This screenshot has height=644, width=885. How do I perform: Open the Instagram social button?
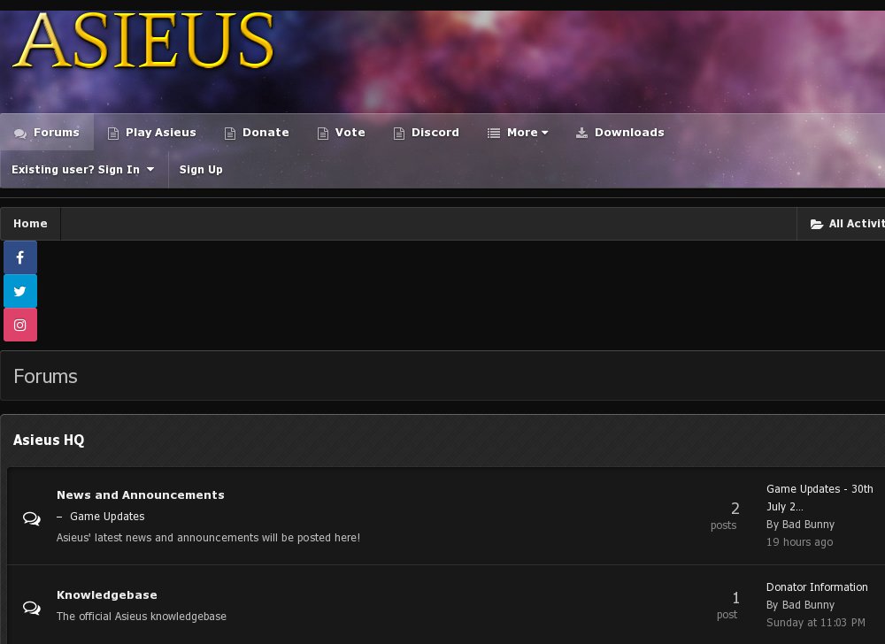(x=20, y=325)
